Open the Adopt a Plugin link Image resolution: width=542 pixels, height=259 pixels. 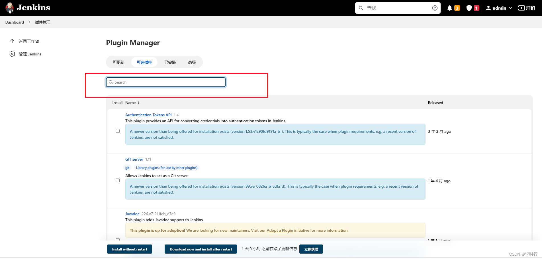tap(280, 230)
